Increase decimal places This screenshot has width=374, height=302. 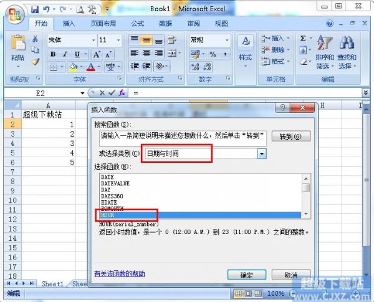tap(195, 67)
